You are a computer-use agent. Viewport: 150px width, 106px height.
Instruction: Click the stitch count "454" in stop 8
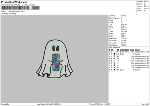pos(118,68)
